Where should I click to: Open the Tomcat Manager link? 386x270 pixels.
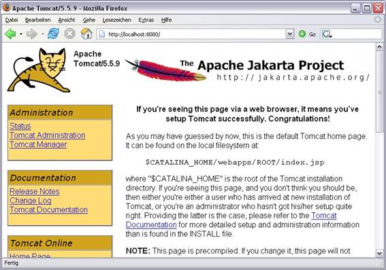[38, 144]
